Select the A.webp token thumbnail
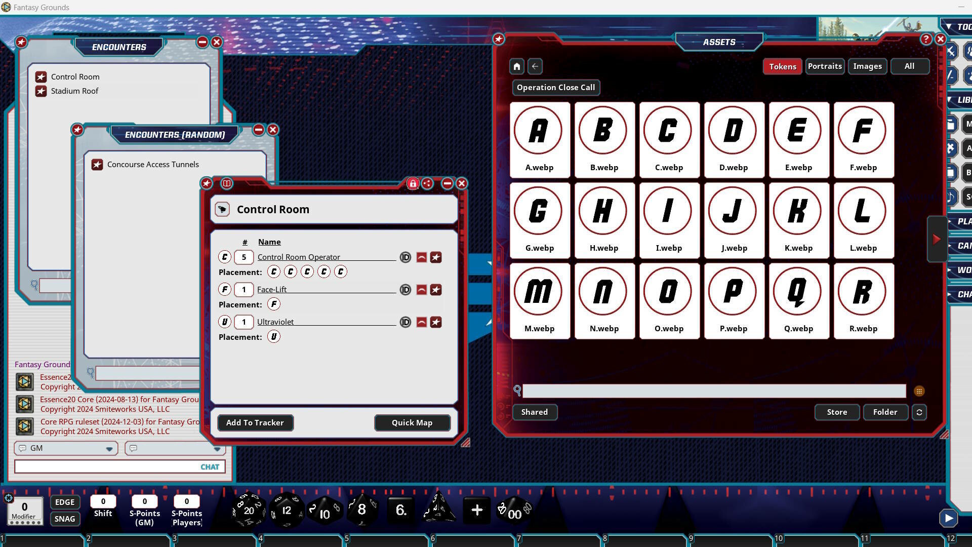This screenshot has height=547, width=972. (539, 131)
